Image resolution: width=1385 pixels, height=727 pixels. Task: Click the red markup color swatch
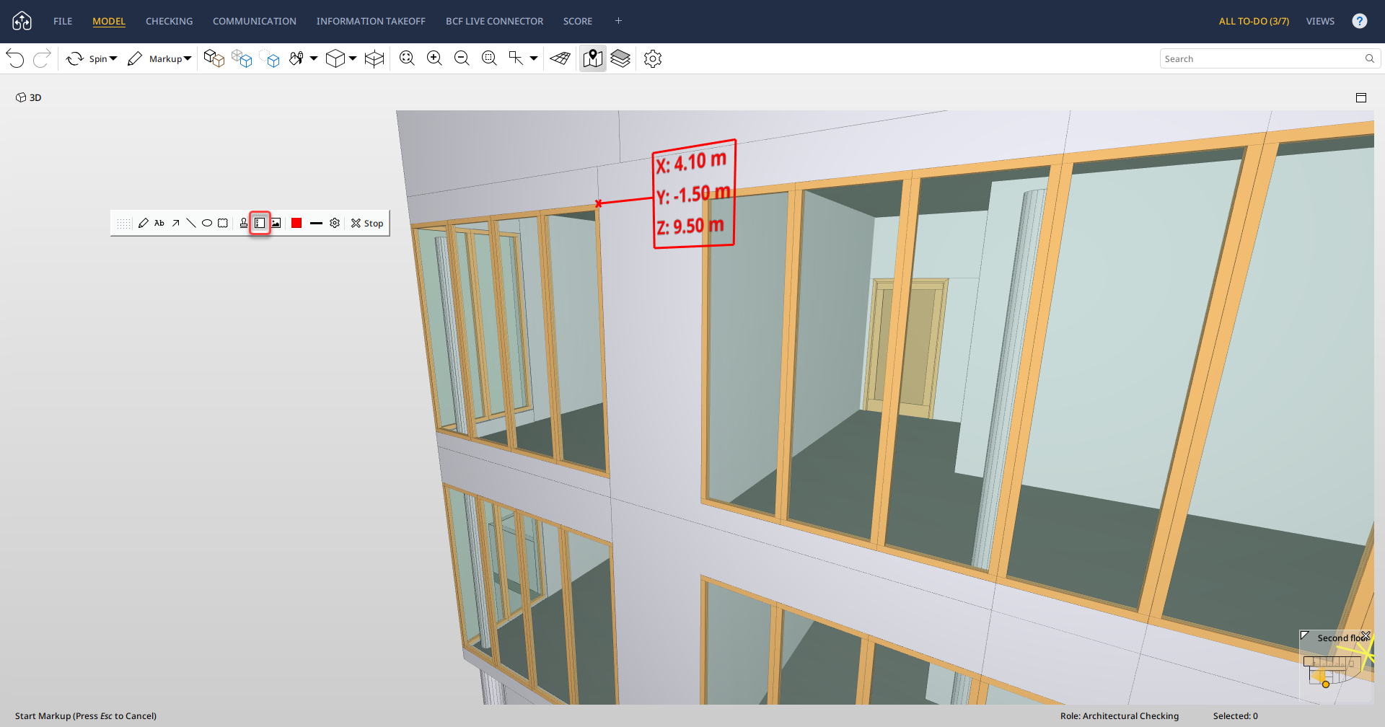click(296, 224)
